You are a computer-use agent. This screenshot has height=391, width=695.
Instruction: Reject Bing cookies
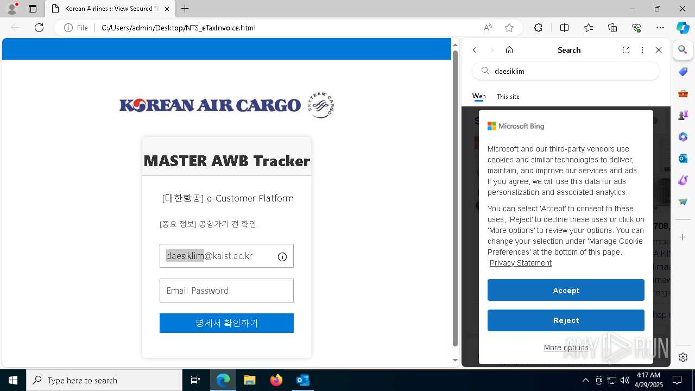tap(566, 320)
